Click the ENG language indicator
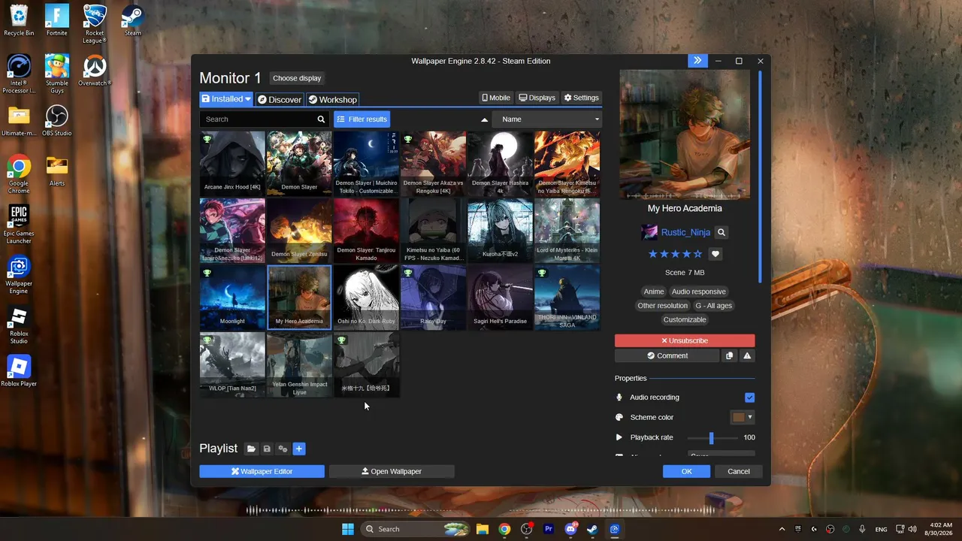Screen dimensions: 962x541 [x=881, y=529]
